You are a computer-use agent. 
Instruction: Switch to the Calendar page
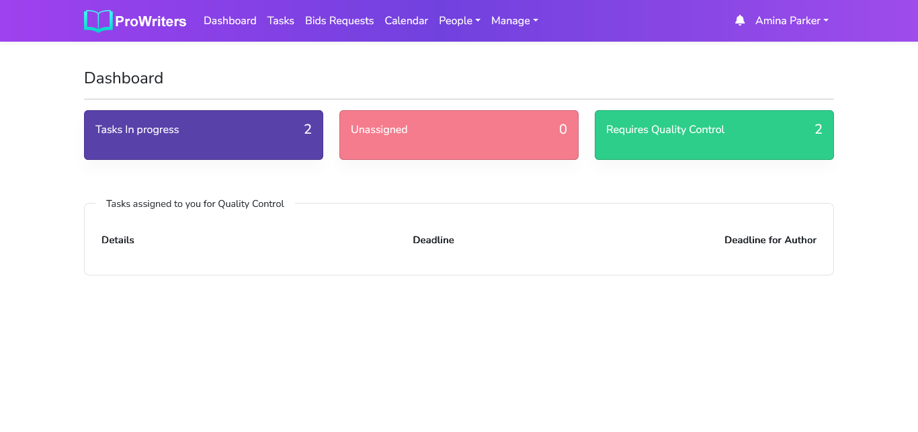tap(407, 21)
